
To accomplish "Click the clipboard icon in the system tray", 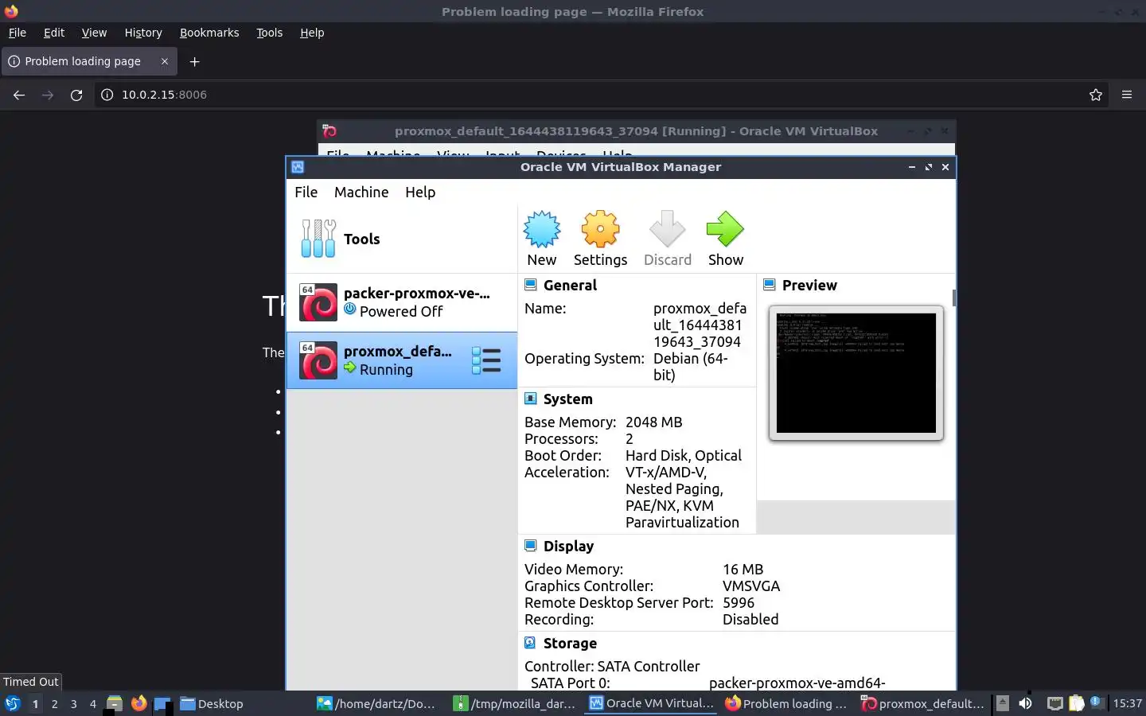I will (x=1077, y=703).
